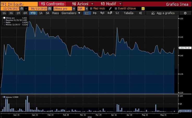This screenshot has height=118, width=192.
Task: Collapse the Volume legend expander box
Action: click(x=2, y=97)
